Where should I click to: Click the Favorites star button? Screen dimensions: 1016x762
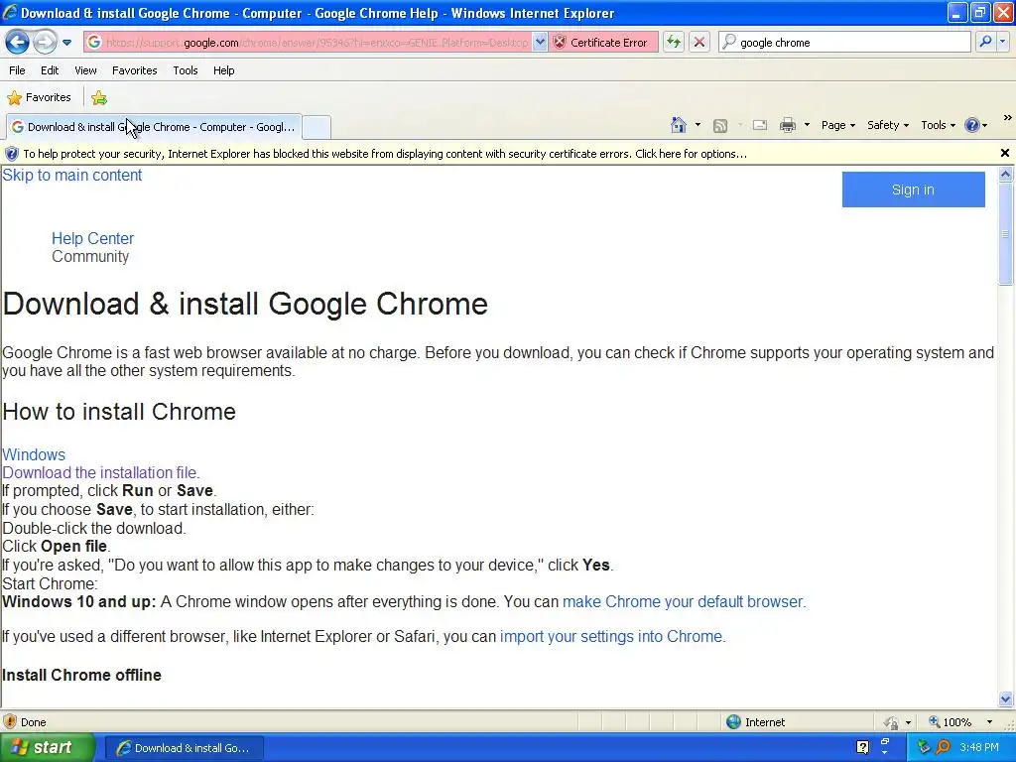(39, 98)
